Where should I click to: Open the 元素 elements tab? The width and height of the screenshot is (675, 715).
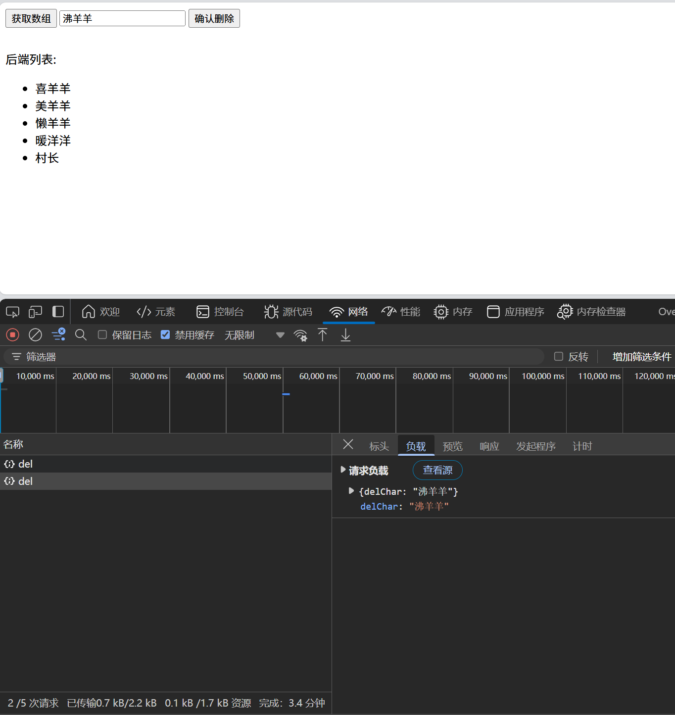click(x=156, y=312)
